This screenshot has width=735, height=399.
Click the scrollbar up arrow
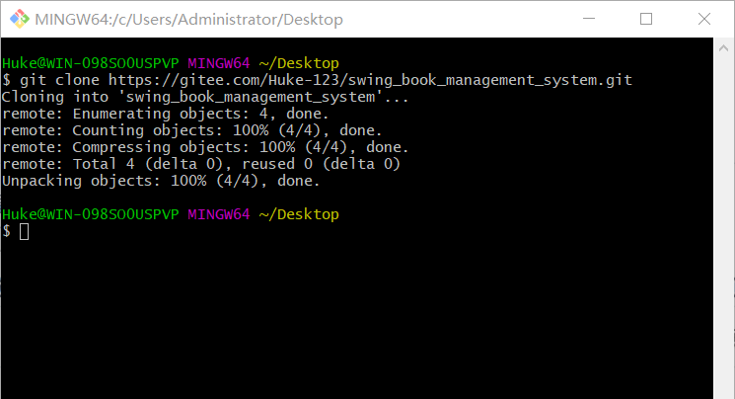point(723,47)
